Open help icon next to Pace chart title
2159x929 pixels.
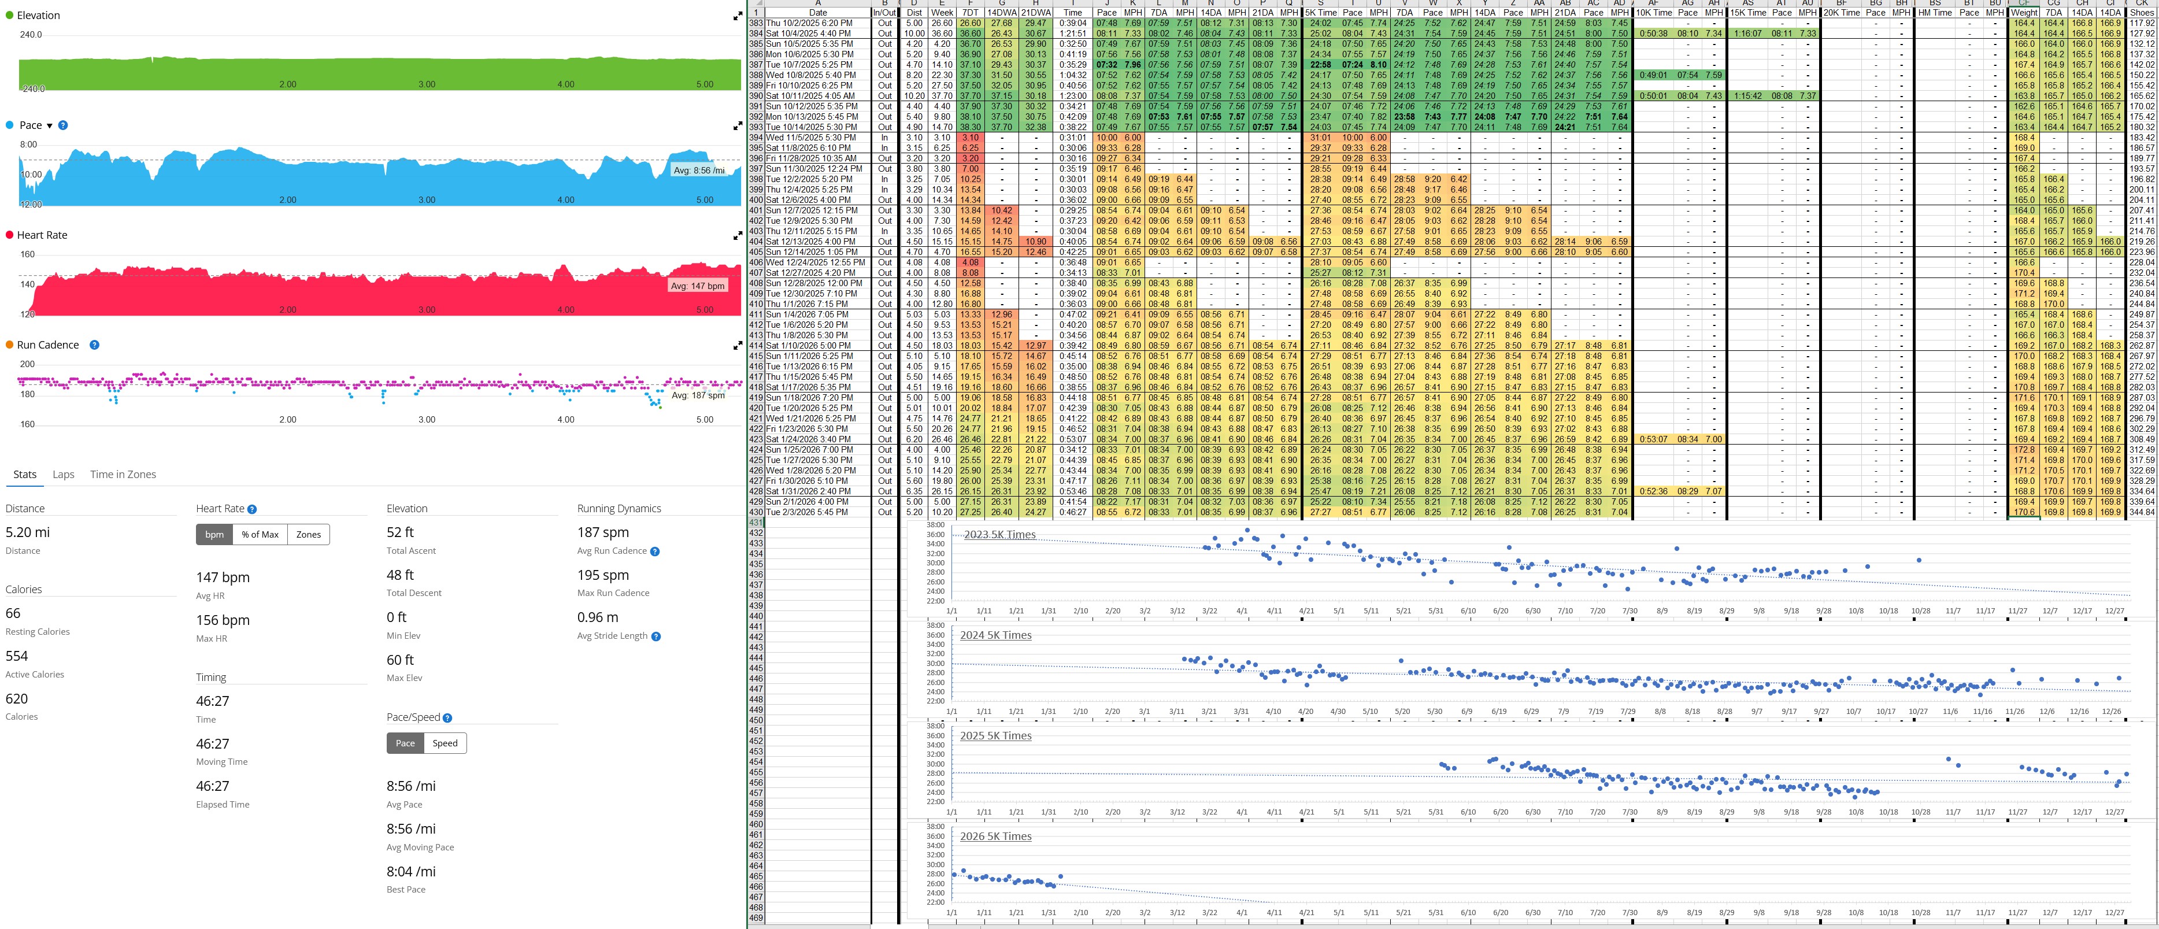(63, 126)
